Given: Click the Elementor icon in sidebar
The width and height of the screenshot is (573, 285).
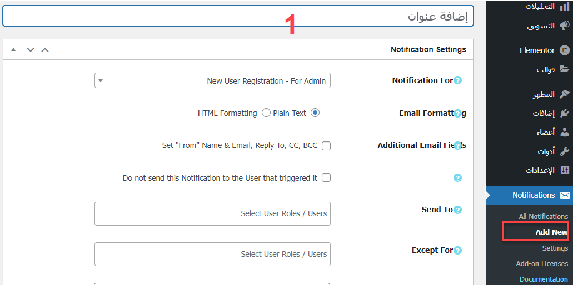Looking at the screenshot, I should pos(565,50).
